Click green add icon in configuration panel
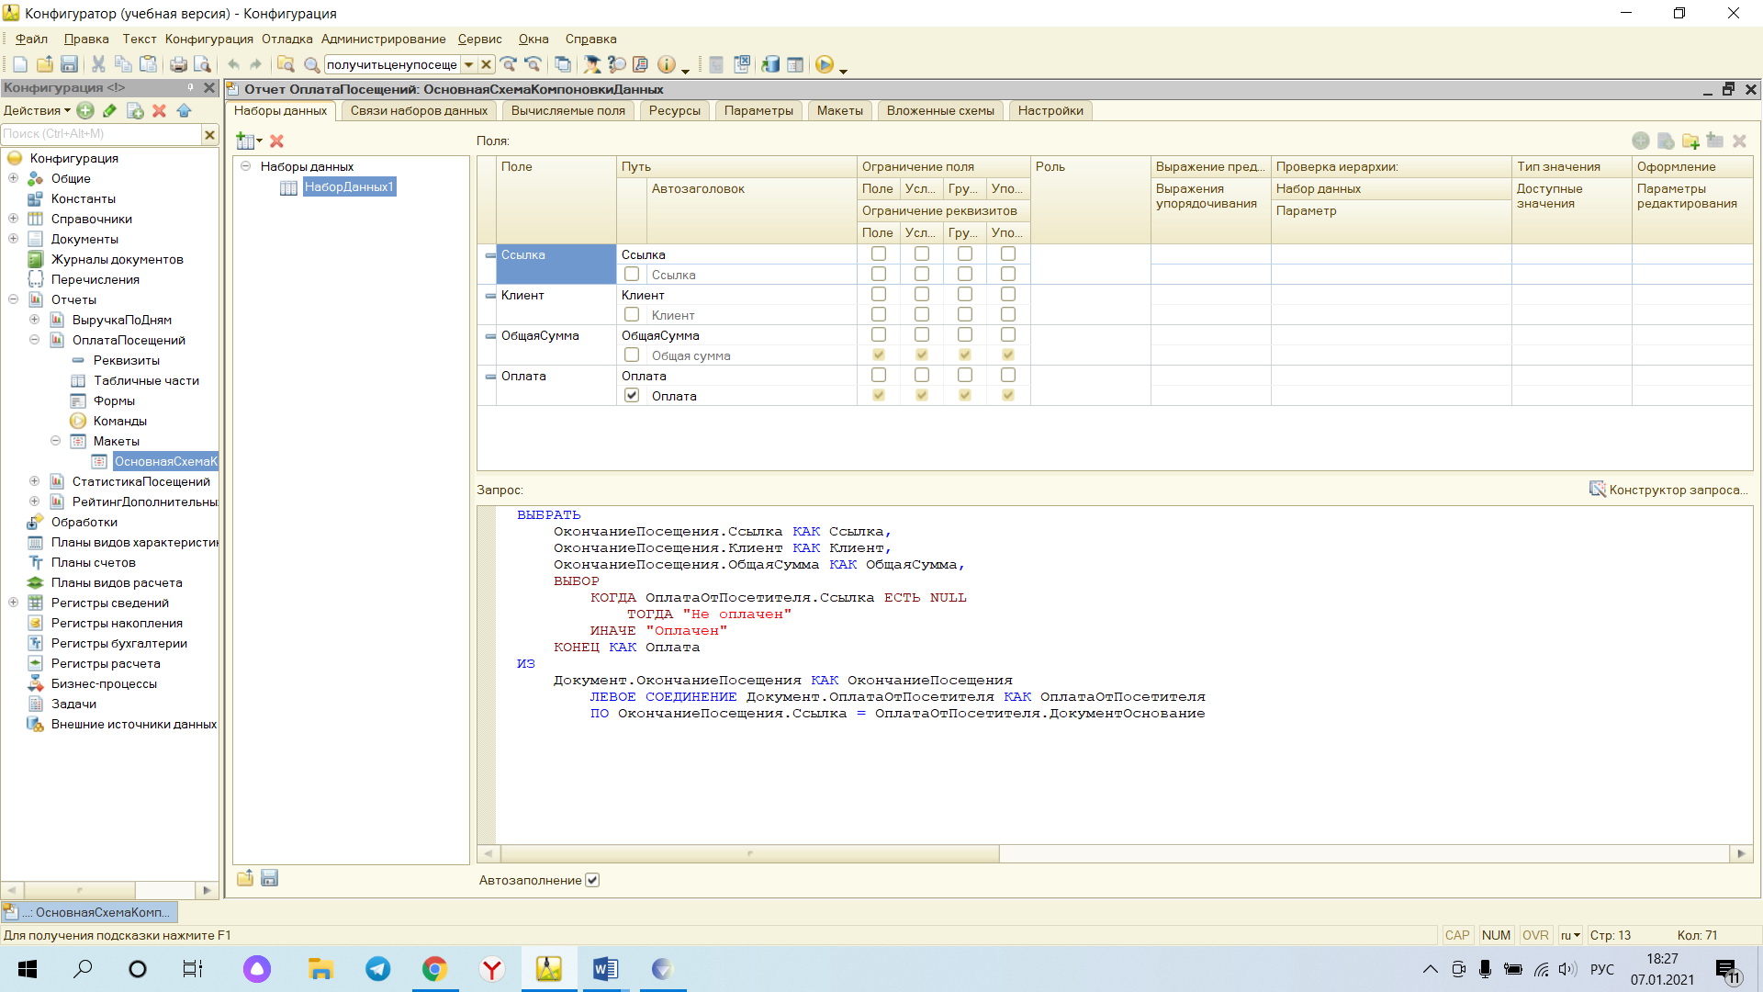The width and height of the screenshot is (1763, 992). click(85, 110)
